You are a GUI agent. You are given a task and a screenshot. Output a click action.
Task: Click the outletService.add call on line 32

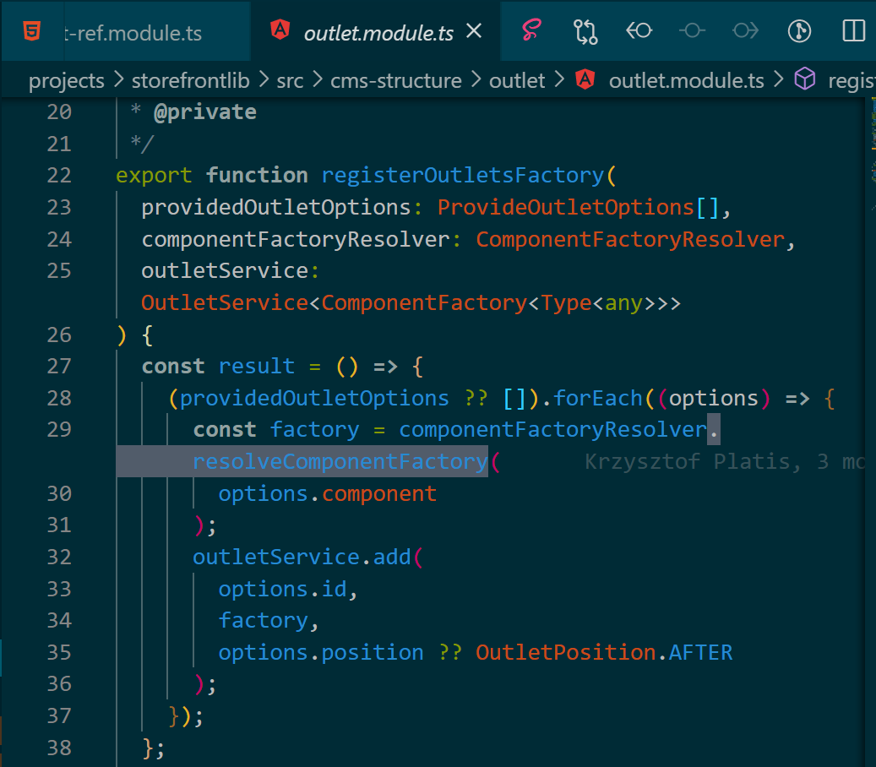click(302, 557)
